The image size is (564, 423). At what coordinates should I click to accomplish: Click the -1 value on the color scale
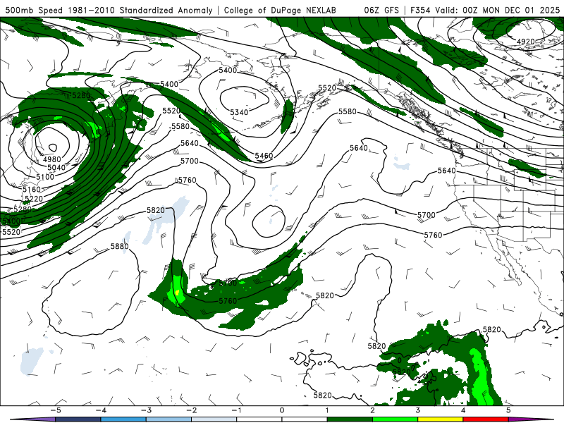tap(236, 410)
